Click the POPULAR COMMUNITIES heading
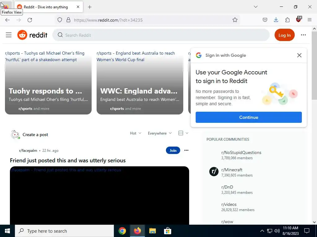This screenshot has height=237, width=317. tap(228, 139)
